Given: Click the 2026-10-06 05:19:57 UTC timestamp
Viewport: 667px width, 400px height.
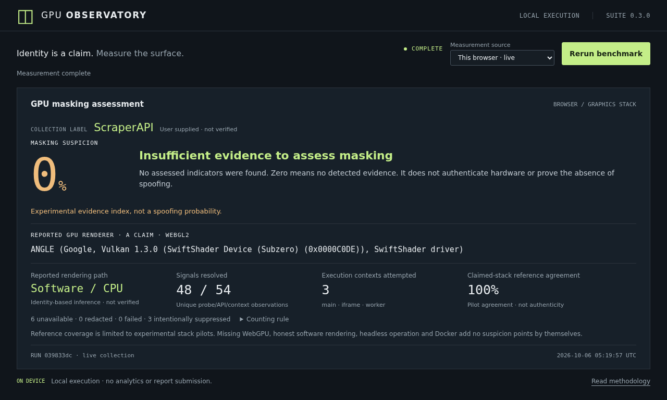Looking at the screenshot, I should click(x=596, y=356).
